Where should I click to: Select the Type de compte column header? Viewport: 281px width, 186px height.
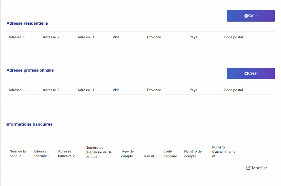coord(127,154)
